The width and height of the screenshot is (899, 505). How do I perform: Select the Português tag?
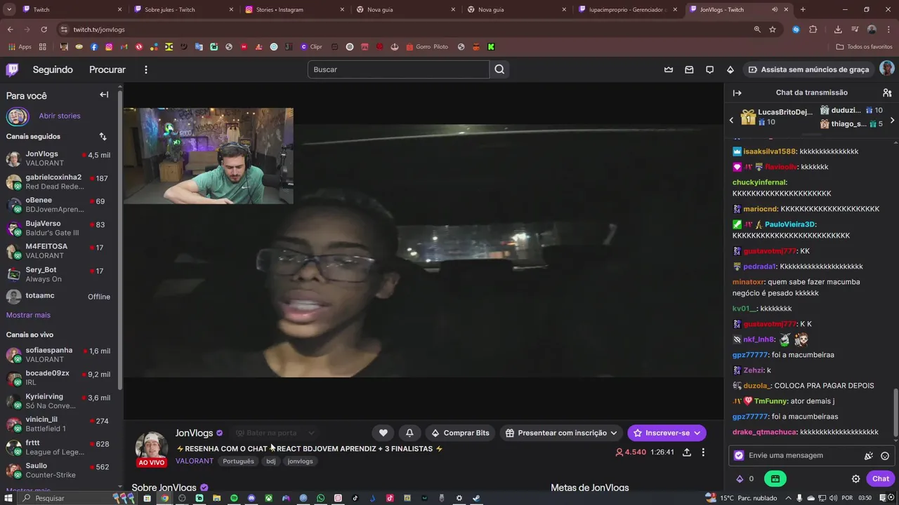pyautogui.click(x=238, y=461)
